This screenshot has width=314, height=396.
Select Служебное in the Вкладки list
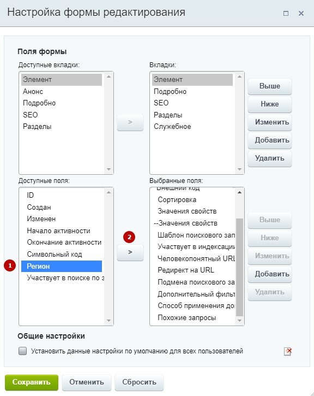pos(192,127)
